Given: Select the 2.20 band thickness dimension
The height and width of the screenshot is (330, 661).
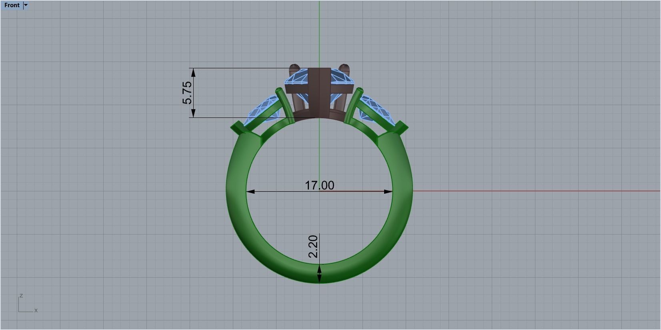Looking at the screenshot, I should (x=313, y=247).
